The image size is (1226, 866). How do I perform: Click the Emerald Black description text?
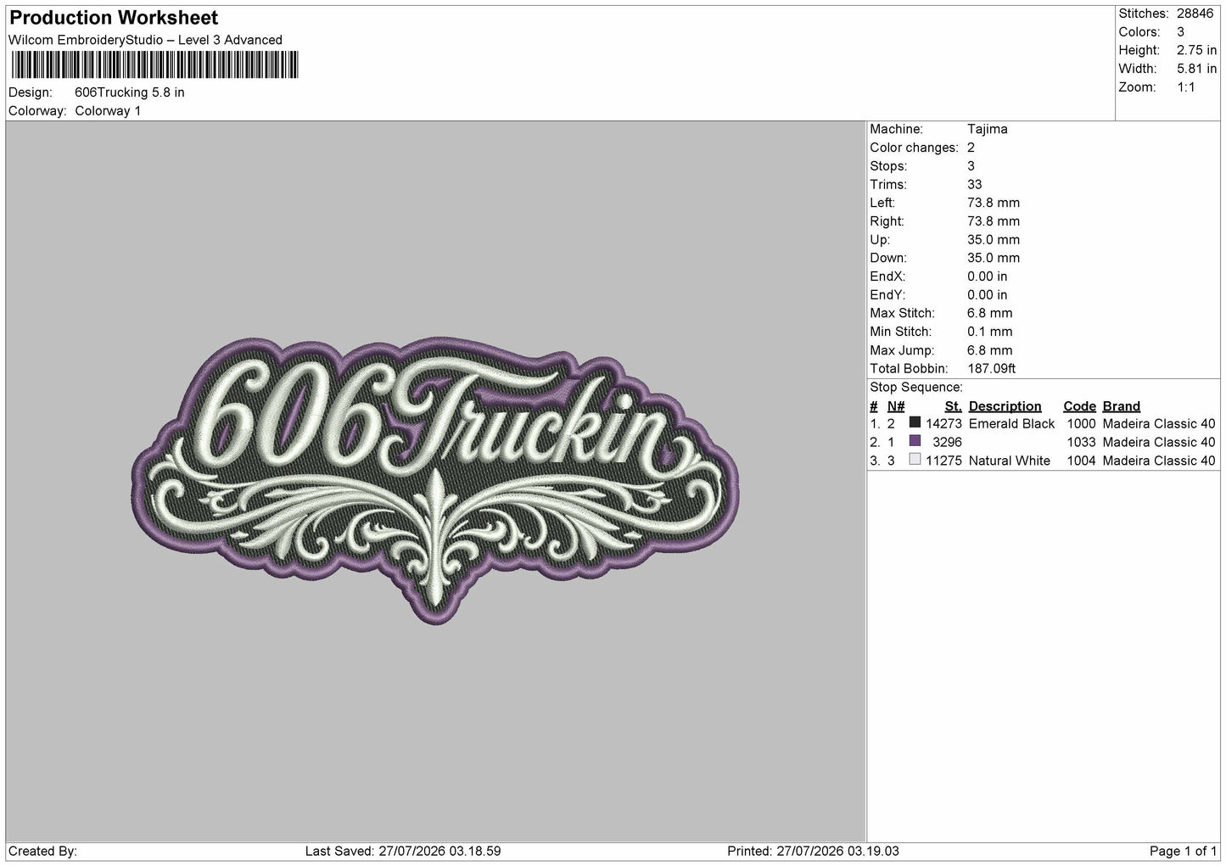pyautogui.click(x=1011, y=424)
